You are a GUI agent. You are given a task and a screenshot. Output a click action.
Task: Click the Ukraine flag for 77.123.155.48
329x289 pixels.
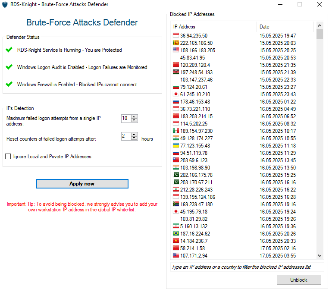click(176, 145)
